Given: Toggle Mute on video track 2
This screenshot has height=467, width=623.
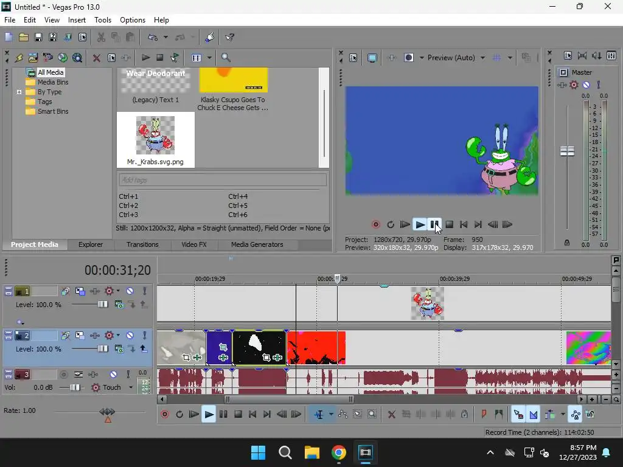Looking at the screenshot, I should (130, 336).
